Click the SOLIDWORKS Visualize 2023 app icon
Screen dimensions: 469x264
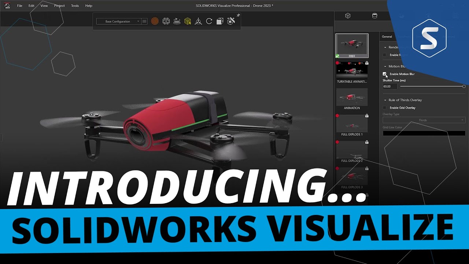(7, 5)
